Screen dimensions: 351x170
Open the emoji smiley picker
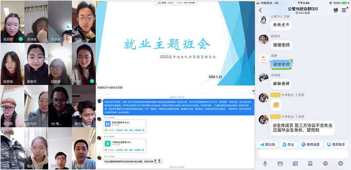tap(326, 163)
